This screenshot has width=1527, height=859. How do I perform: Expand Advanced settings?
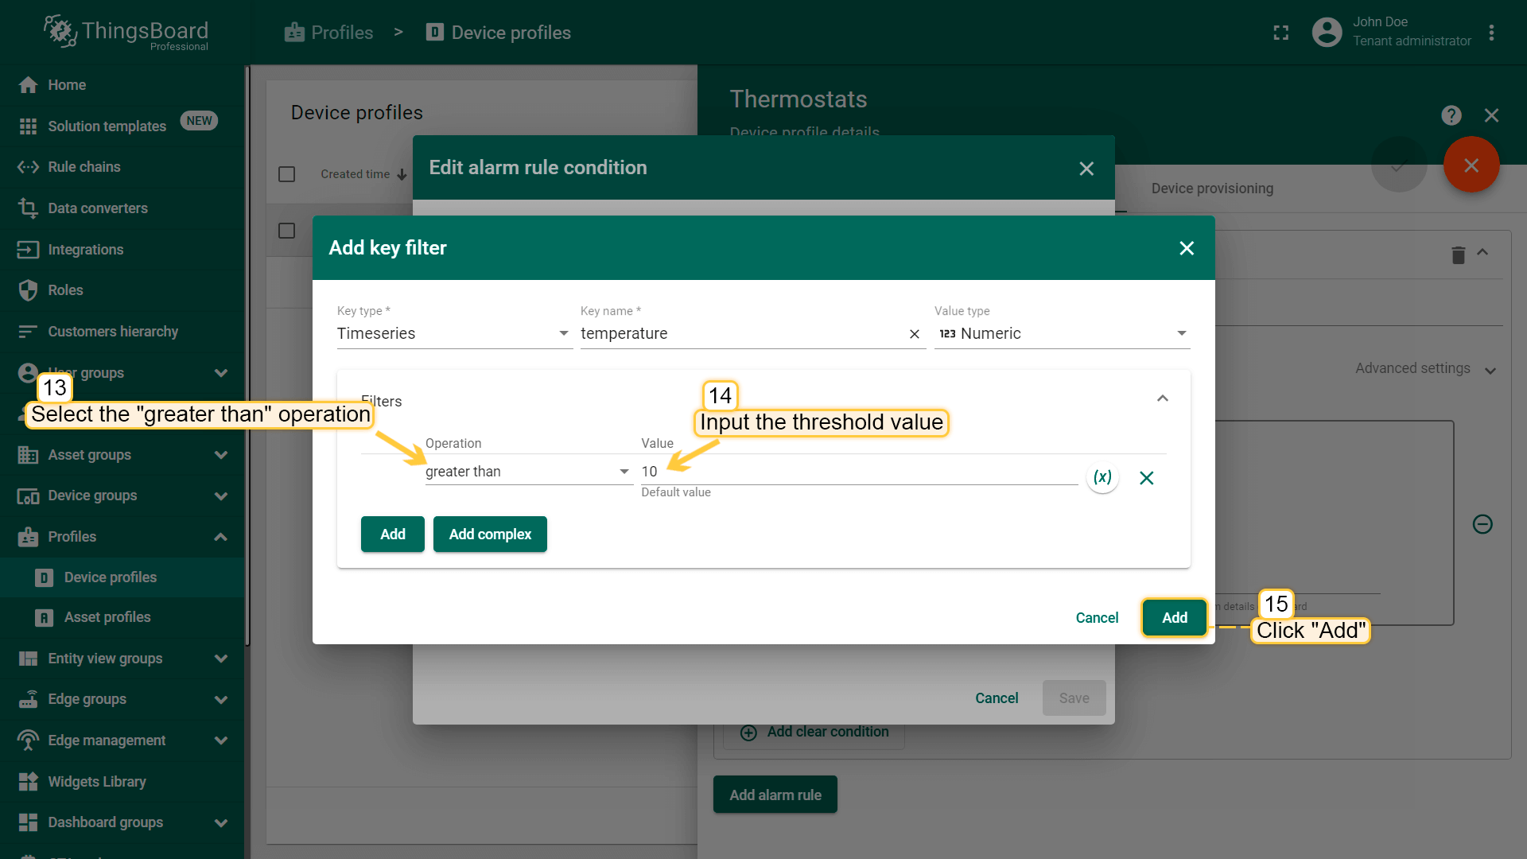1426,369
